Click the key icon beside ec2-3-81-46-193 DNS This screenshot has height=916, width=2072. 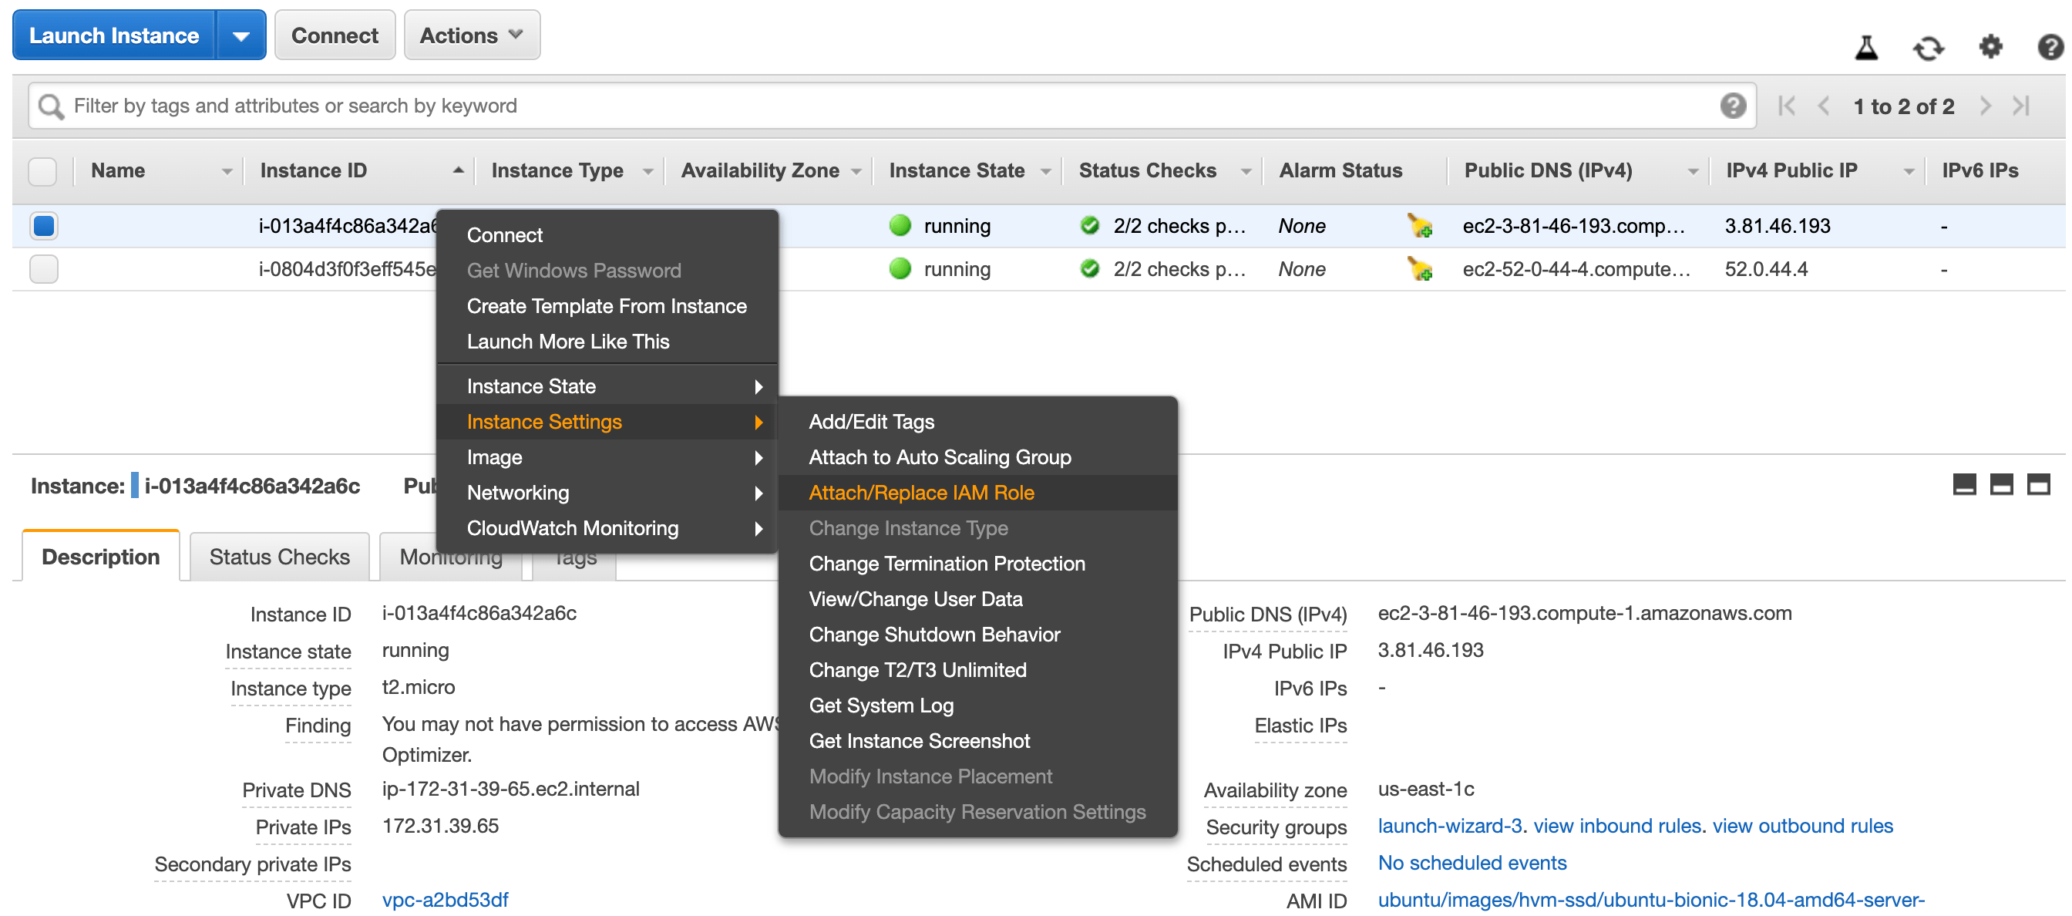1421,226
